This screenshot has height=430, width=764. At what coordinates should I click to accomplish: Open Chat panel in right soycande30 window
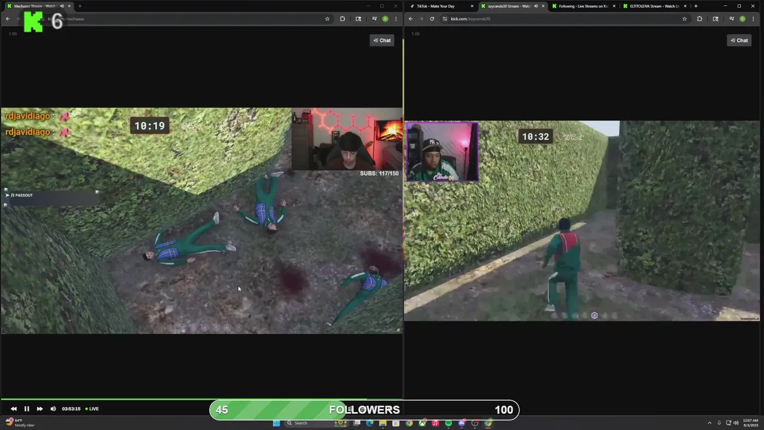tap(739, 41)
